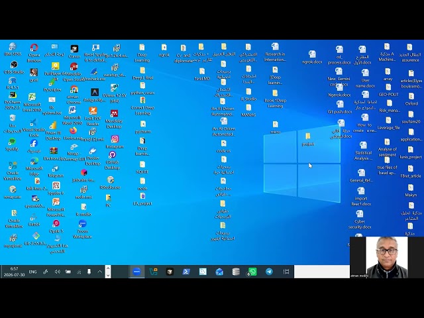Open the Book 1Deep Learning folder
The height and width of the screenshot is (318, 424).
tap(275, 99)
